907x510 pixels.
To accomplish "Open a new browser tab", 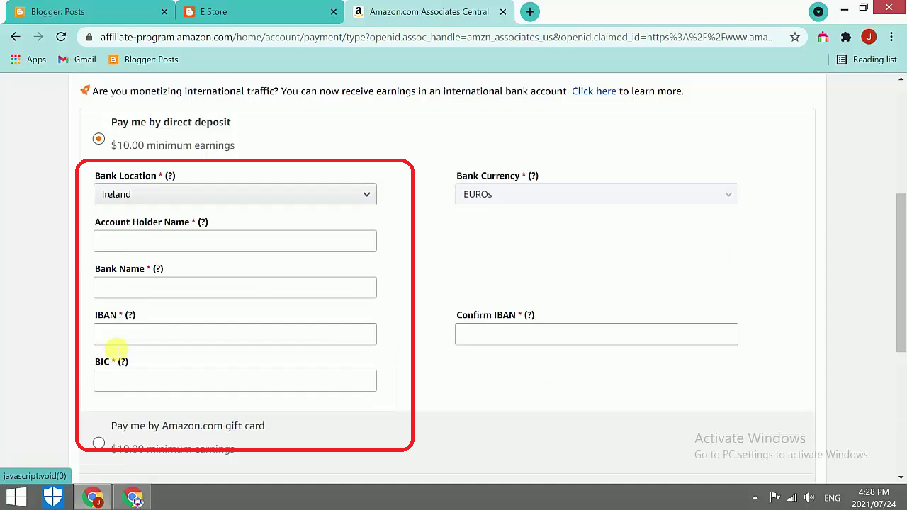I will [529, 11].
